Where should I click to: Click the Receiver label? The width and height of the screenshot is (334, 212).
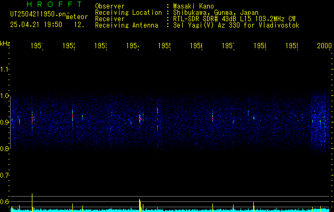tap(110, 19)
